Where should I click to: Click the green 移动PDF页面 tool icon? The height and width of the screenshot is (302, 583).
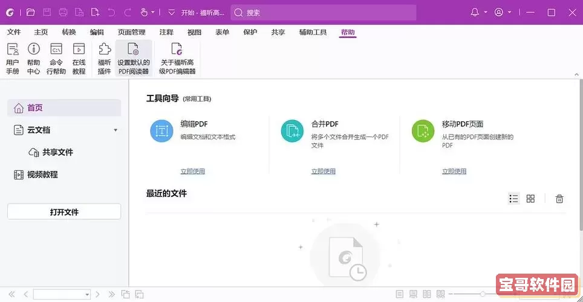(423, 130)
